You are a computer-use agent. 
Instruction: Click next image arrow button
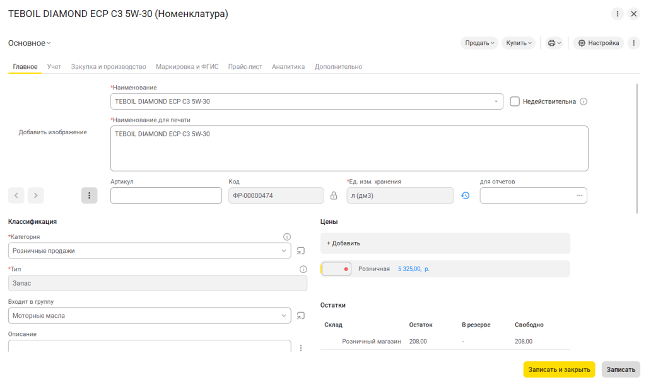point(36,195)
